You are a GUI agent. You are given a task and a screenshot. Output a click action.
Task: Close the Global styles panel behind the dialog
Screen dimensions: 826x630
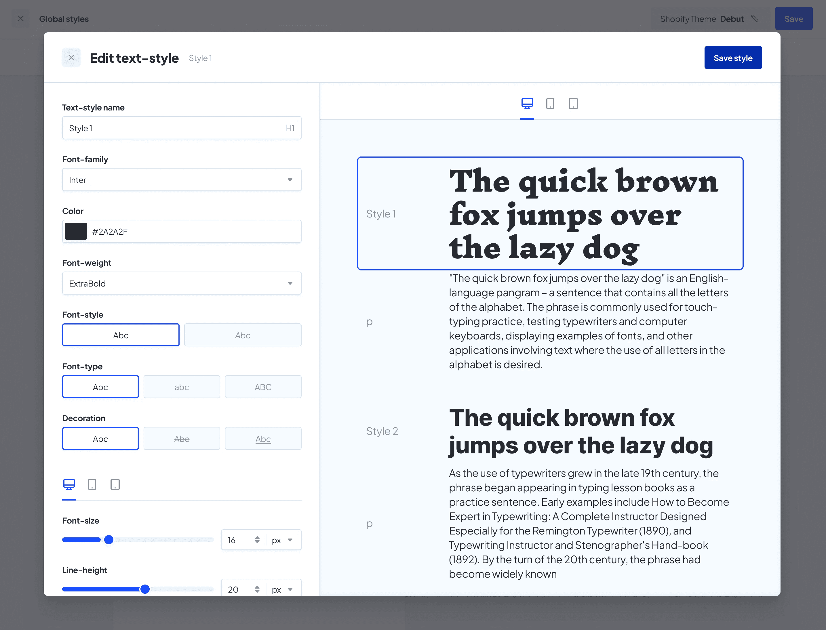coord(21,19)
